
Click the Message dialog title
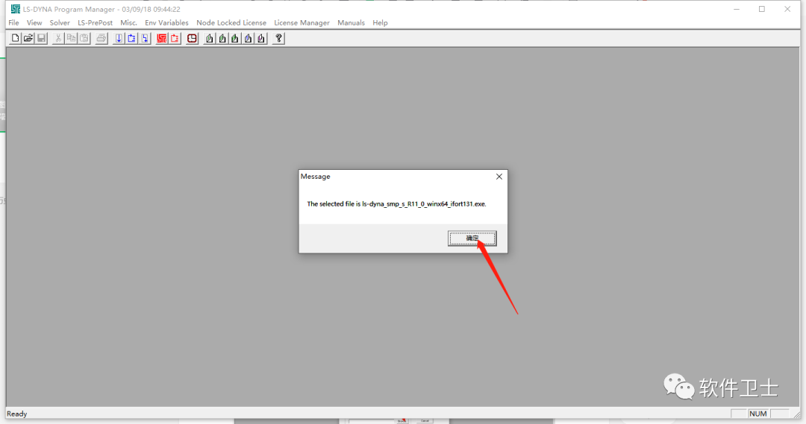315,177
